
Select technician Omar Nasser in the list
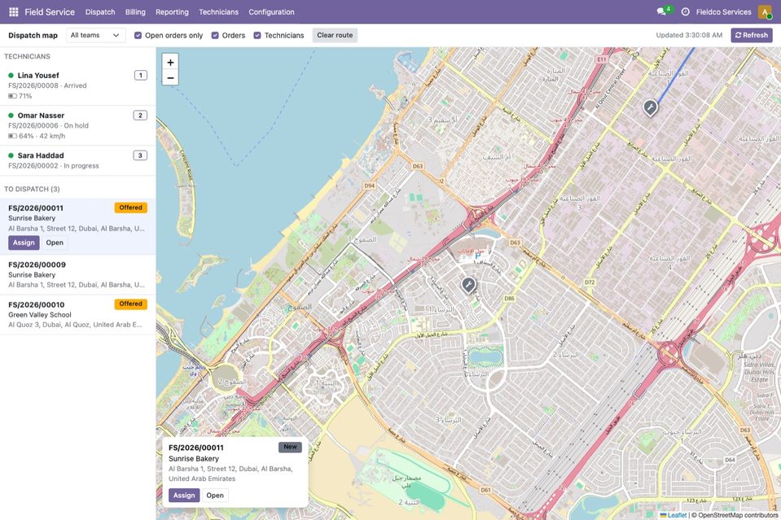(x=77, y=125)
